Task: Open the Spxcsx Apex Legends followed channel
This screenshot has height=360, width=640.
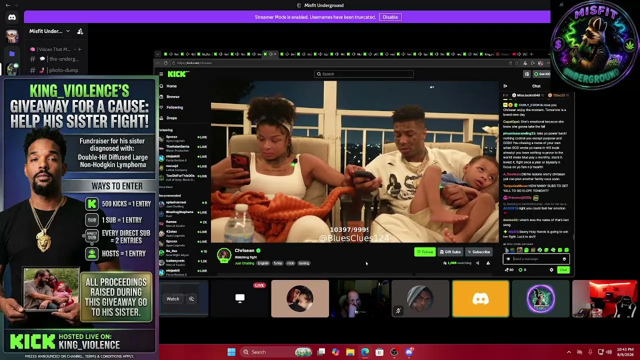Action: pos(183,138)
